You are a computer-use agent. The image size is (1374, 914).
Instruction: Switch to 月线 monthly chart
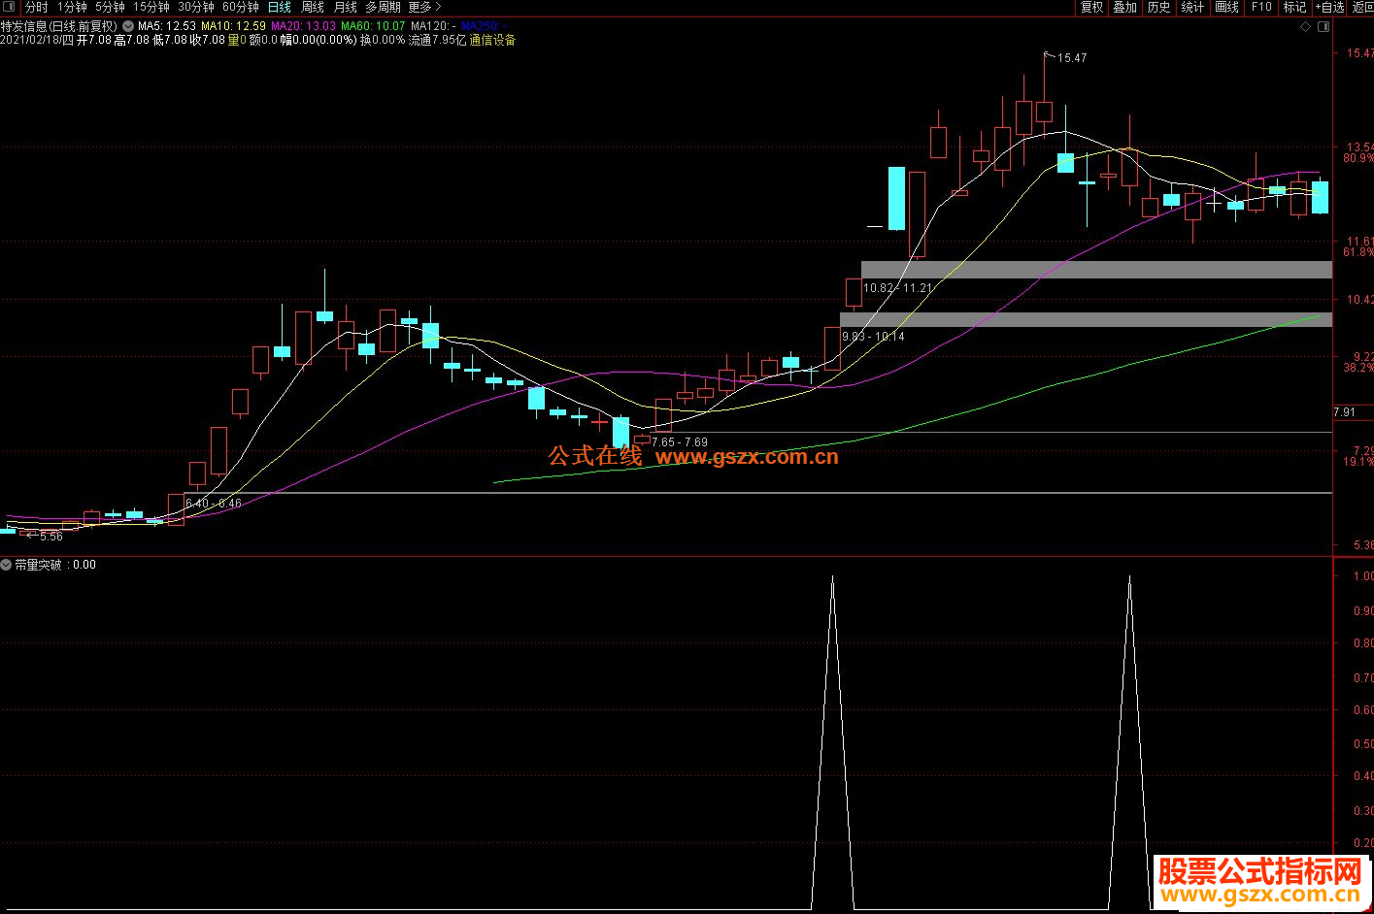(346, 7)
